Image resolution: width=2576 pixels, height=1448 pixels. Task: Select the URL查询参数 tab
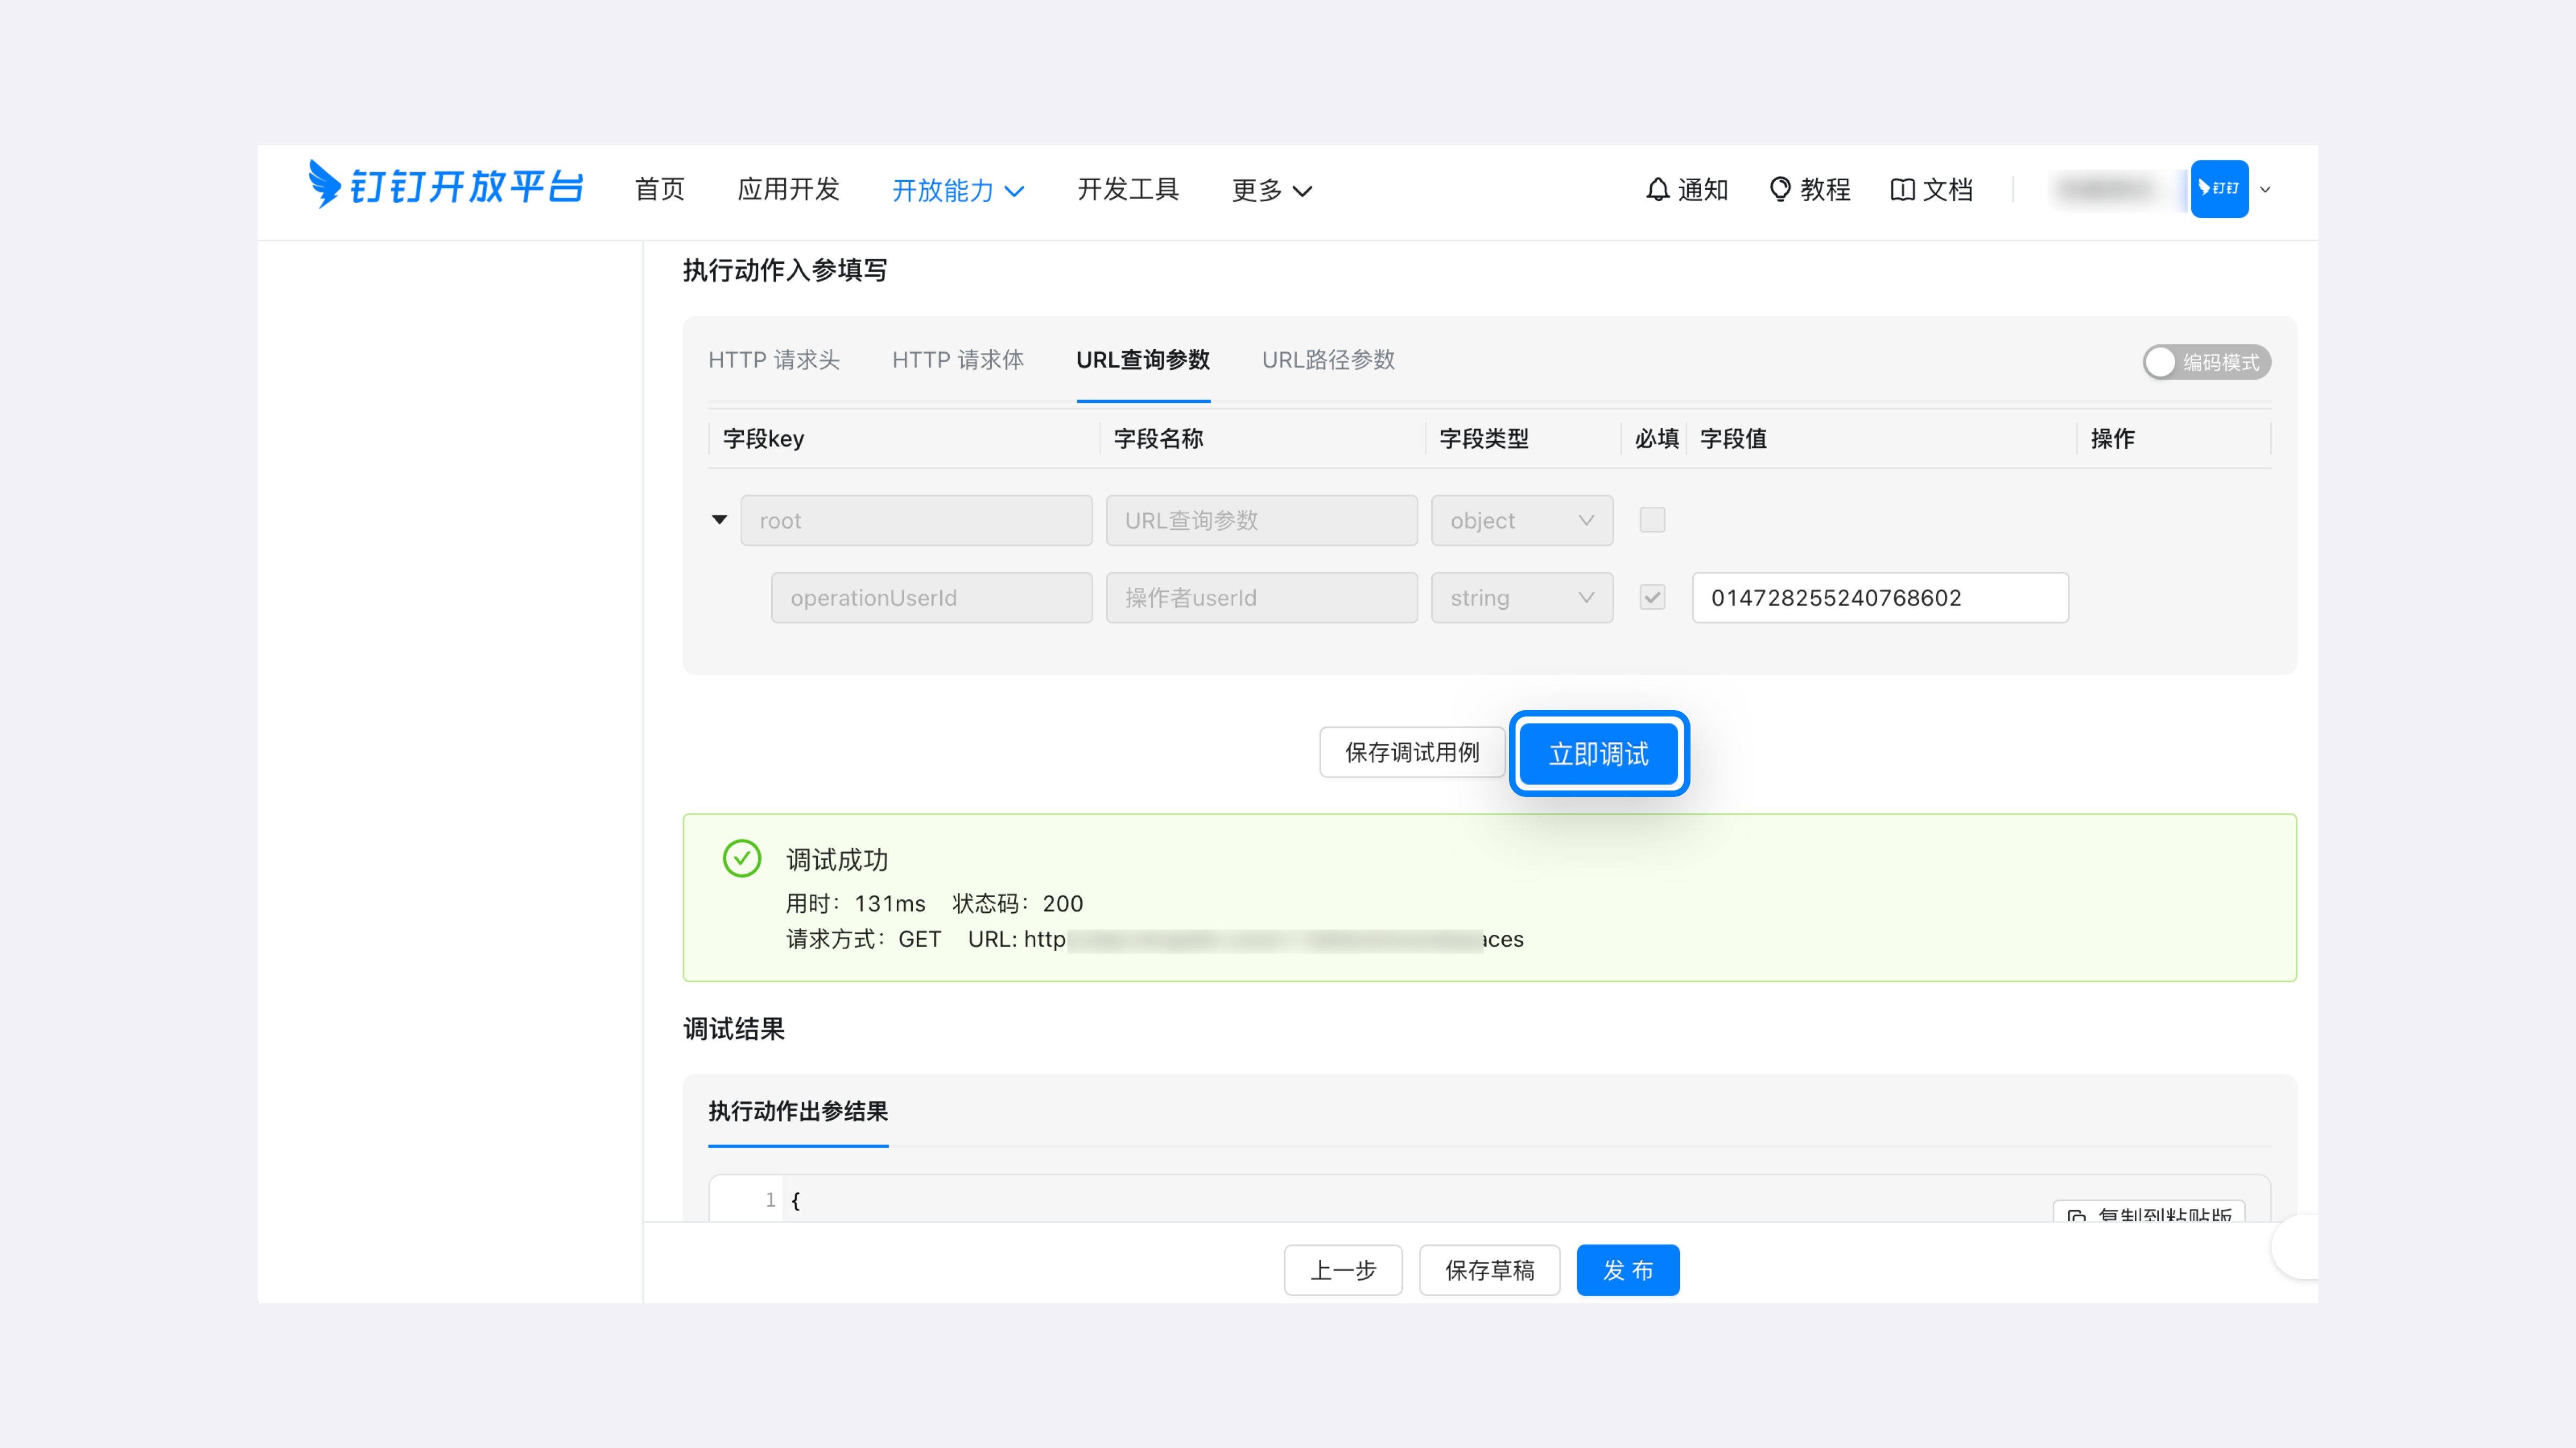1143,360
